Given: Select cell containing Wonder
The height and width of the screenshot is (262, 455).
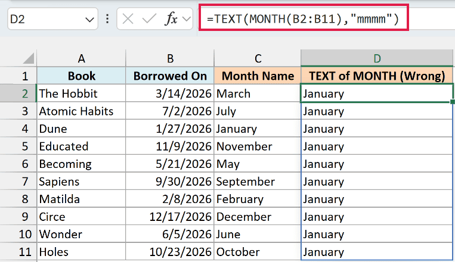Looking at the screenshot, I should coord(81,234).
